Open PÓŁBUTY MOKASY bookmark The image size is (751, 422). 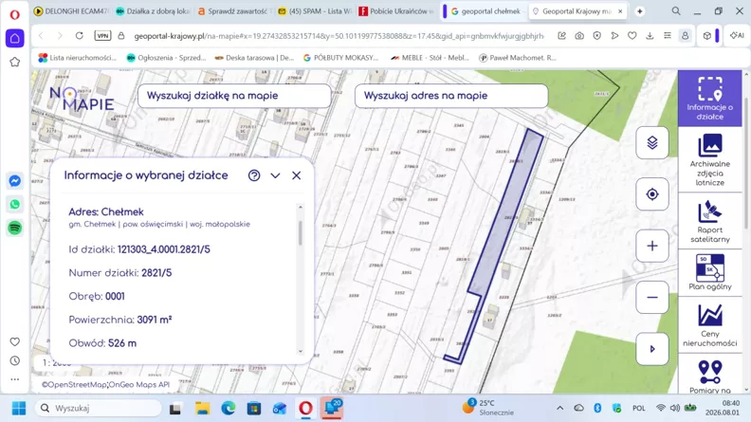[x=340, y=58]
